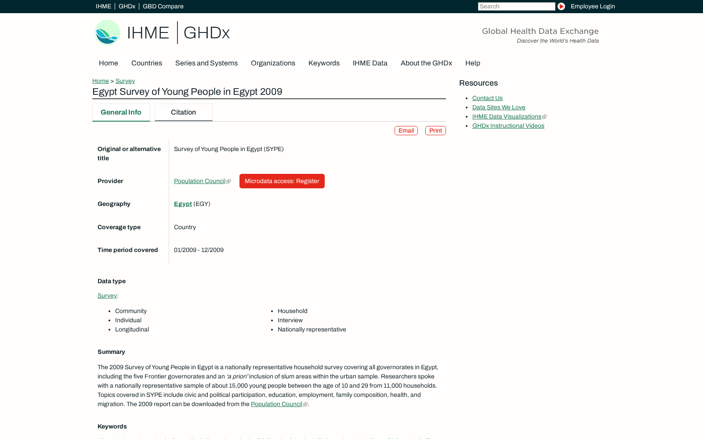Click external link icon after IHME Data Visualizations

click(544, 117)
